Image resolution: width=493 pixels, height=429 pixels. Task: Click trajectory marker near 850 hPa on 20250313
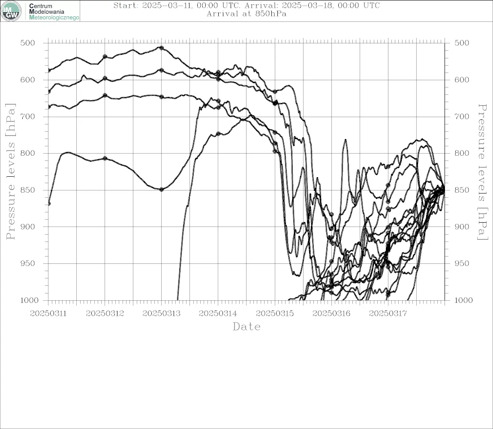162,190
